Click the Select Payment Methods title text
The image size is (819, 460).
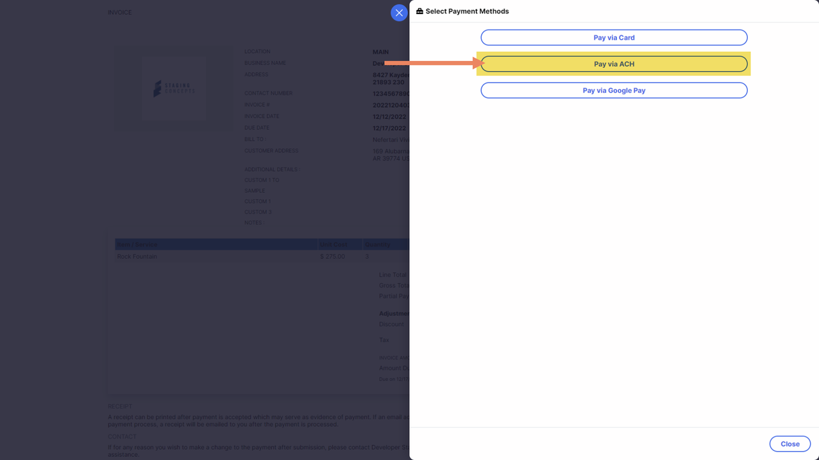[467, 12]
